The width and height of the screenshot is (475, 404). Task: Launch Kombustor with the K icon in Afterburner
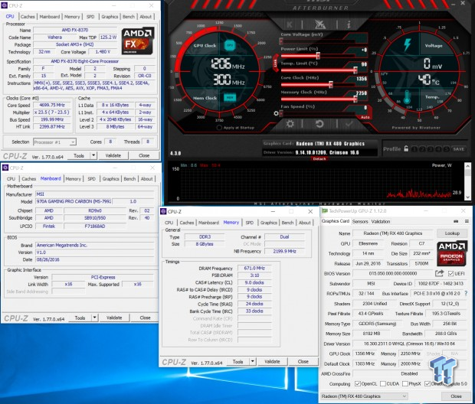[x=290, y=24]
